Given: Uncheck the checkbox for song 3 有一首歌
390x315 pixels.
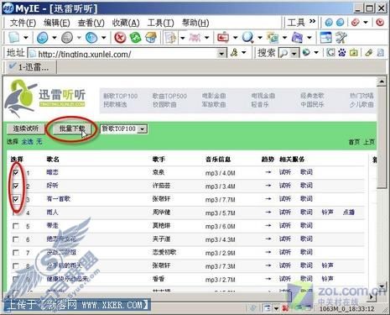Looking at the screenshot, I should click(16, 199).
